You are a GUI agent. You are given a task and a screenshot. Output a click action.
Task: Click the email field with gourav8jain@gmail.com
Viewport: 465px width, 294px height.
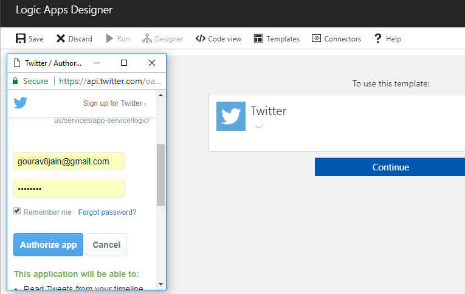[69, 161]
